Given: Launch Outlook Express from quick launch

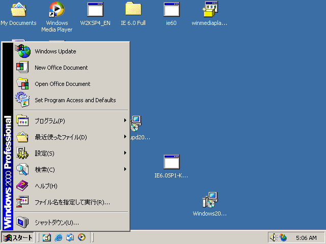Looking at the screenshot, I should coord(70,237).
